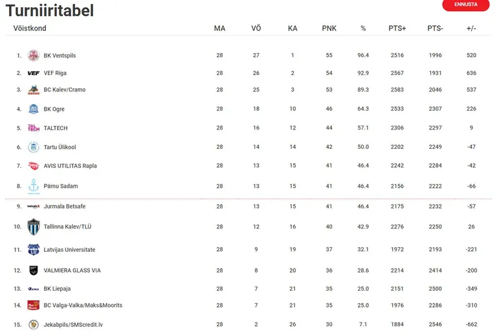Open the Pärnu Sadam anchor logo

[x=33, y=186]
